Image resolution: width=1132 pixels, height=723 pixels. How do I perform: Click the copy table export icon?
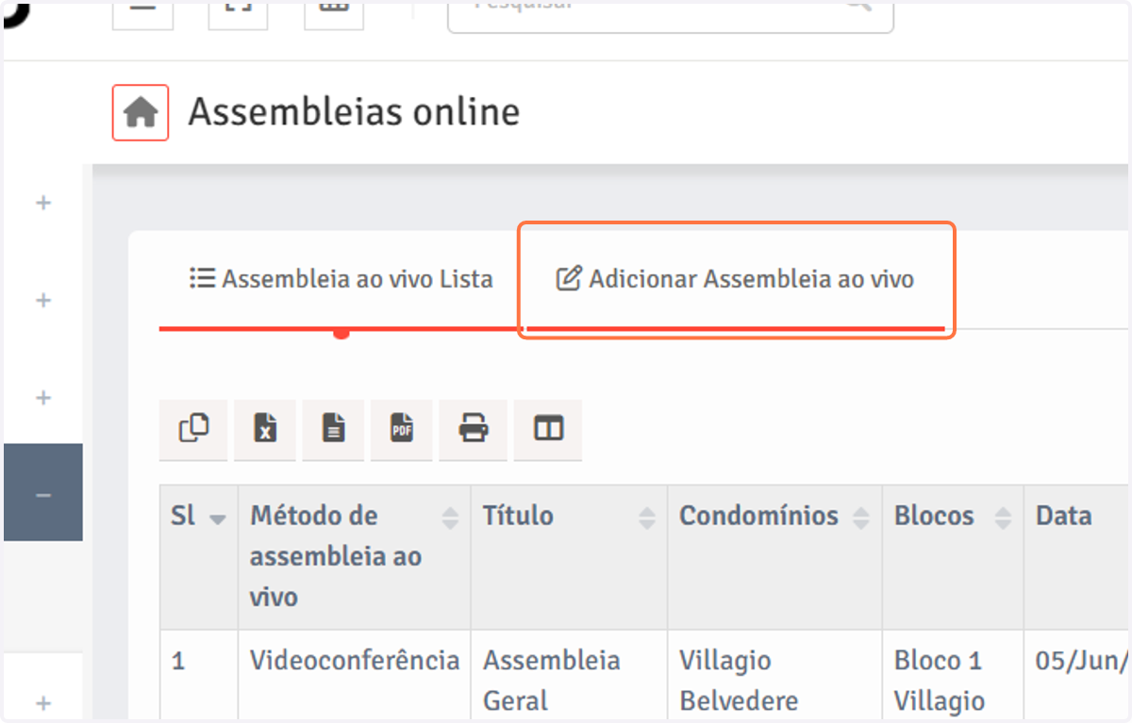[193, 430]
